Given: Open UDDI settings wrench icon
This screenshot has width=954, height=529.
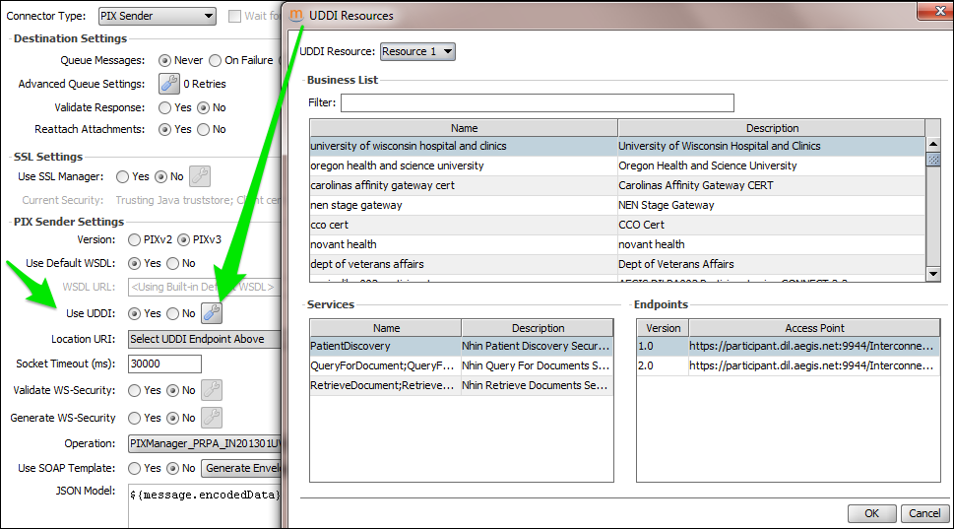Looking at the screenshot, I should (212, 313).
